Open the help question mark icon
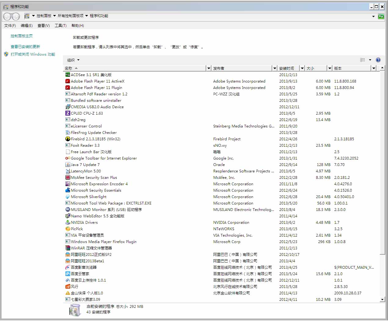This screenshot has height=321, width=388. [378, 60]
